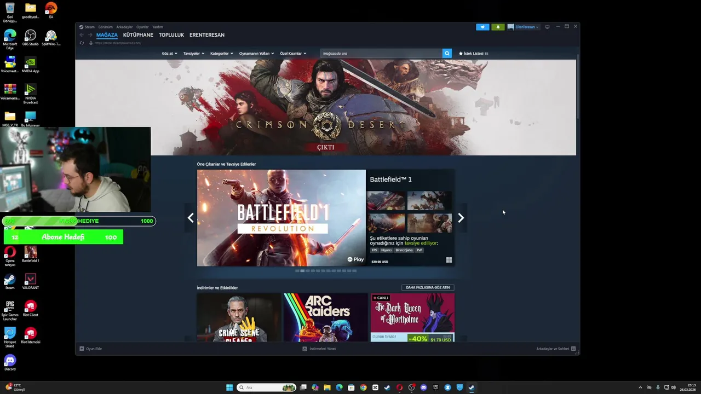Switch to the KÜTÜPHANE tab

[x=138, y=35]
